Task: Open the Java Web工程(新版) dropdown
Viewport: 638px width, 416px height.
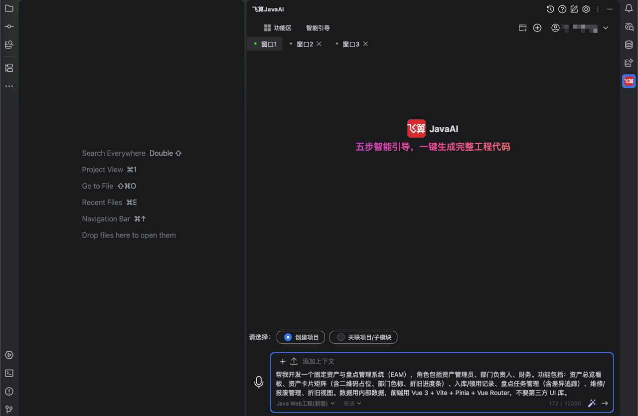Action: coord(306,404)
